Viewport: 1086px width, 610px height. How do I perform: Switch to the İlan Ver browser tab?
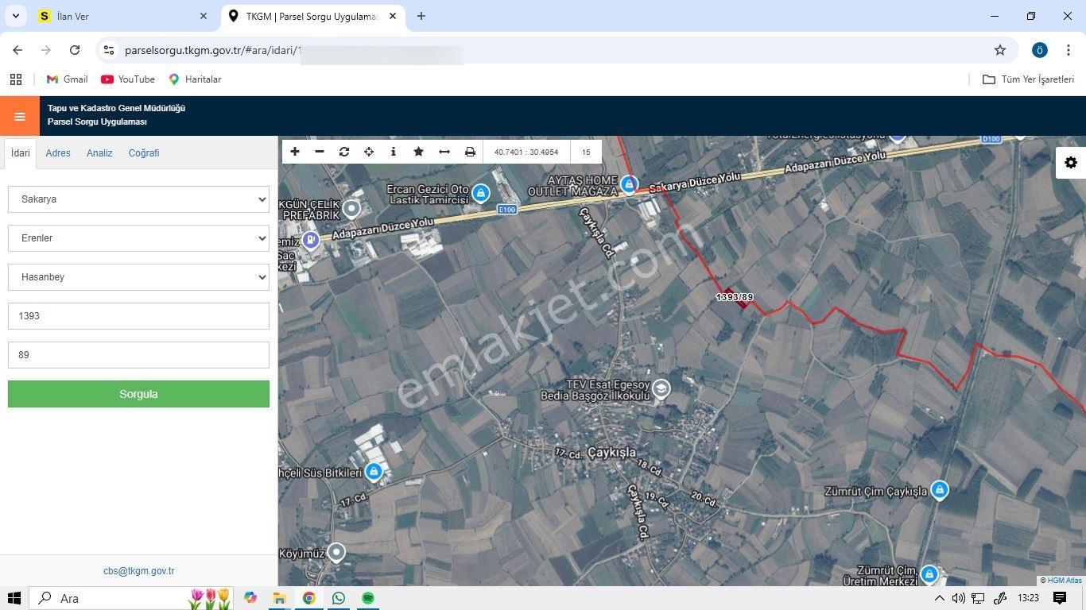point(123,16)
